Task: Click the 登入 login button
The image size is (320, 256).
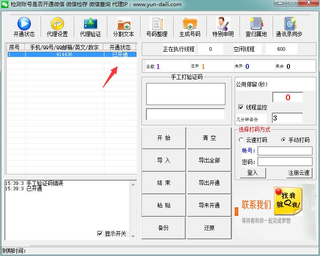Action: point(253,173)
